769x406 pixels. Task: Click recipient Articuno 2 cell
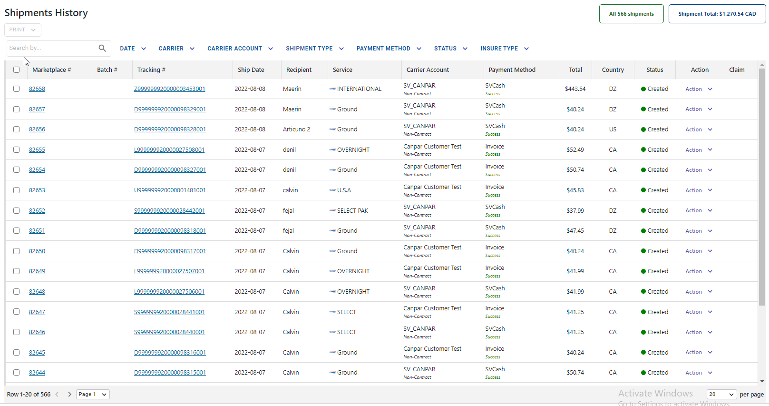(296, 129)
